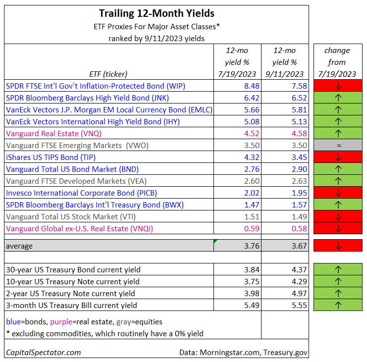The height and width of the screenshot is (362, 367).
Task: Click average 9/11/2023 value 3.67
Action: point(299,246)
